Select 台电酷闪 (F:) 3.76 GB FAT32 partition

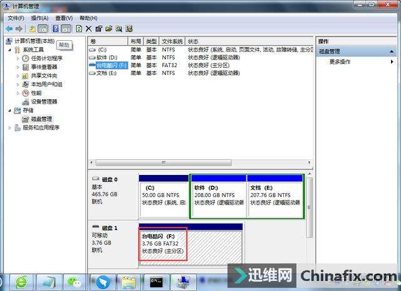pyautogui.click(x=190, y=244)
